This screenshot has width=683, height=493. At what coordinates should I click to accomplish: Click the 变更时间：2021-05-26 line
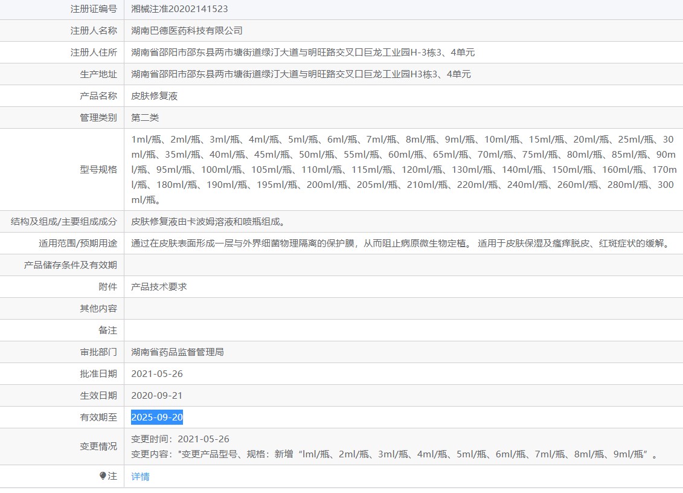click(180, 439)
